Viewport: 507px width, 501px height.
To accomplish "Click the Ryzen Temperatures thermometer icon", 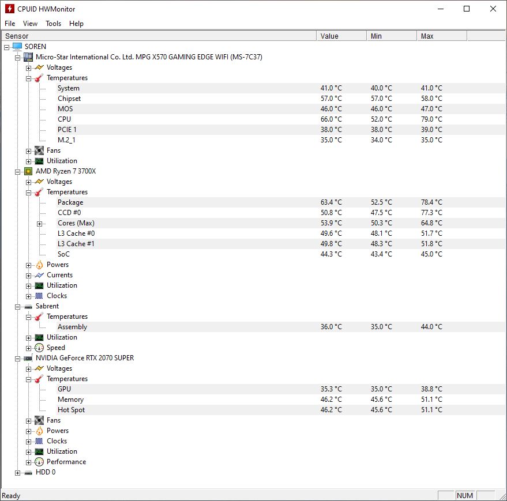I will coord(39,192).
